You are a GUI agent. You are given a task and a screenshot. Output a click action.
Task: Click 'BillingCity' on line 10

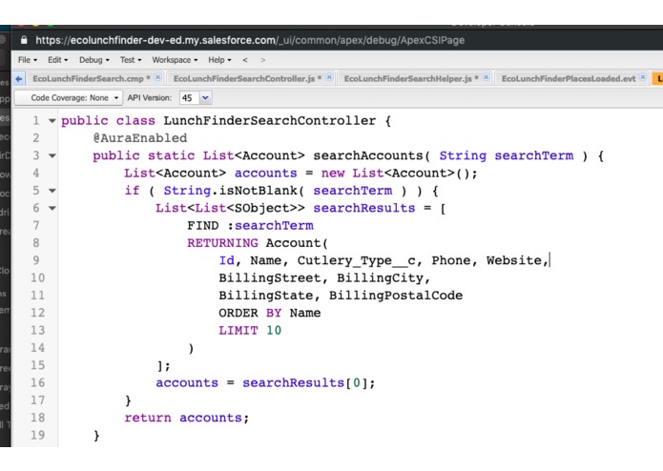tap(380, 278)
